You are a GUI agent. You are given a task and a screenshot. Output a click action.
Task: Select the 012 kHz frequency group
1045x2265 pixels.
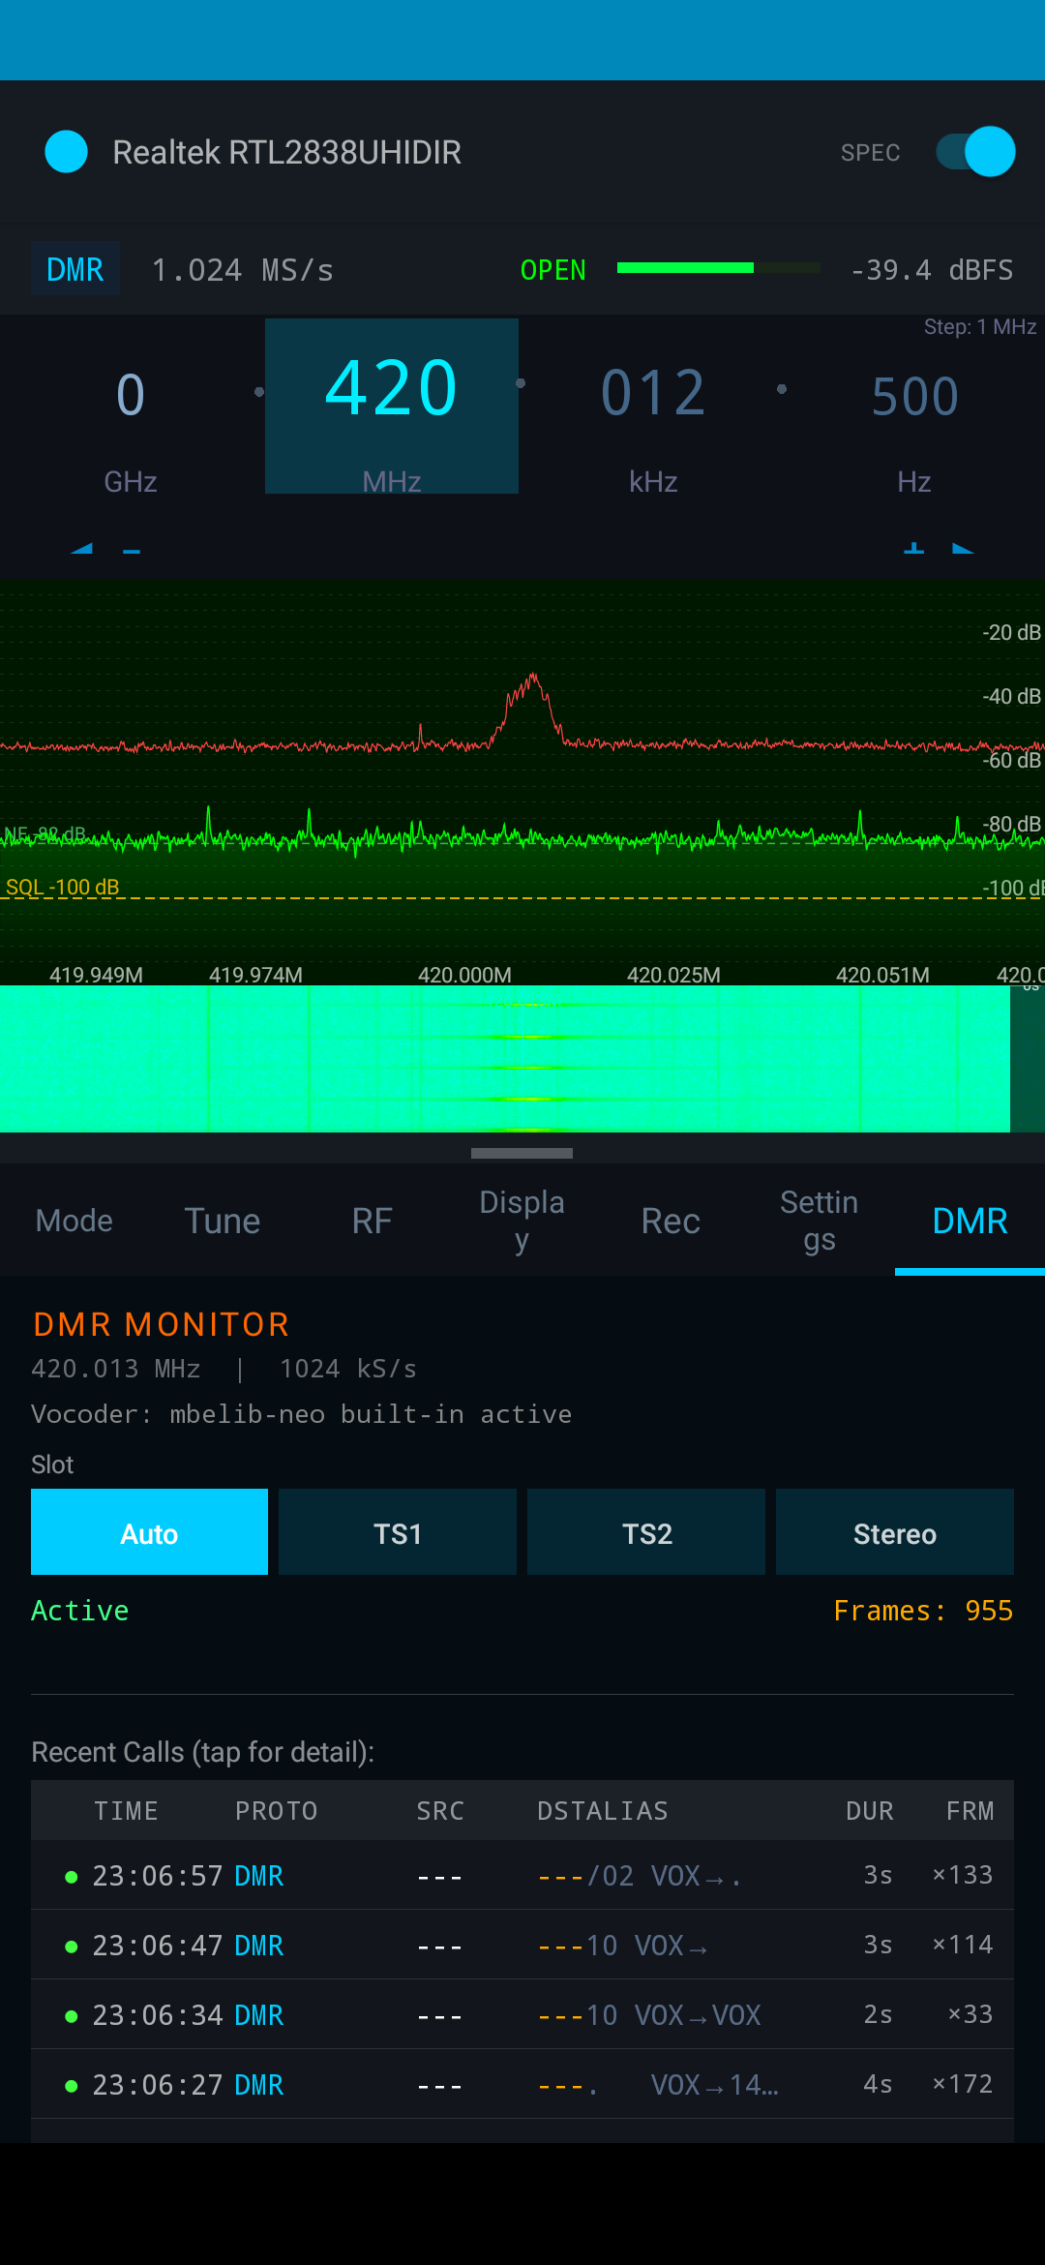click(x=653, y=407)
